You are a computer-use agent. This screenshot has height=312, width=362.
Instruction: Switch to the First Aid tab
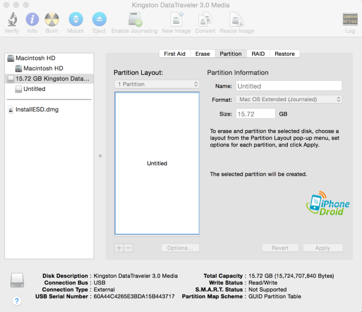pos(174,54)
